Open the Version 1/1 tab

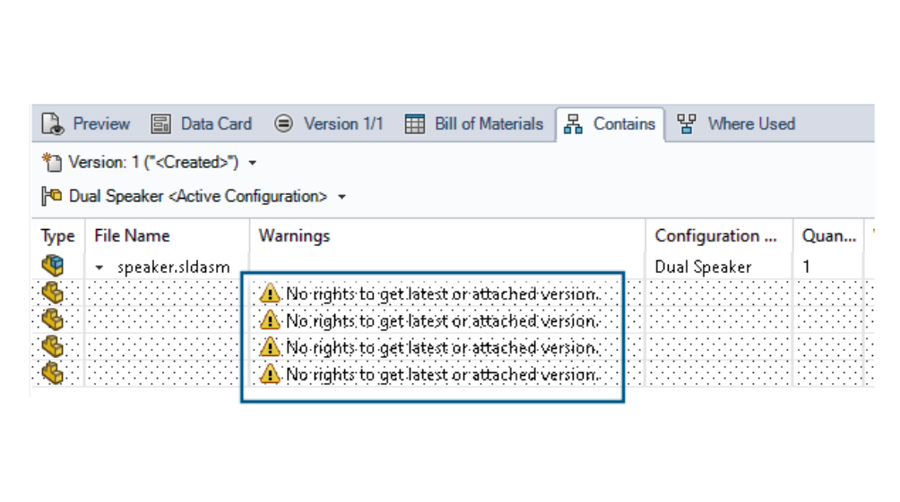pos(329,123)
